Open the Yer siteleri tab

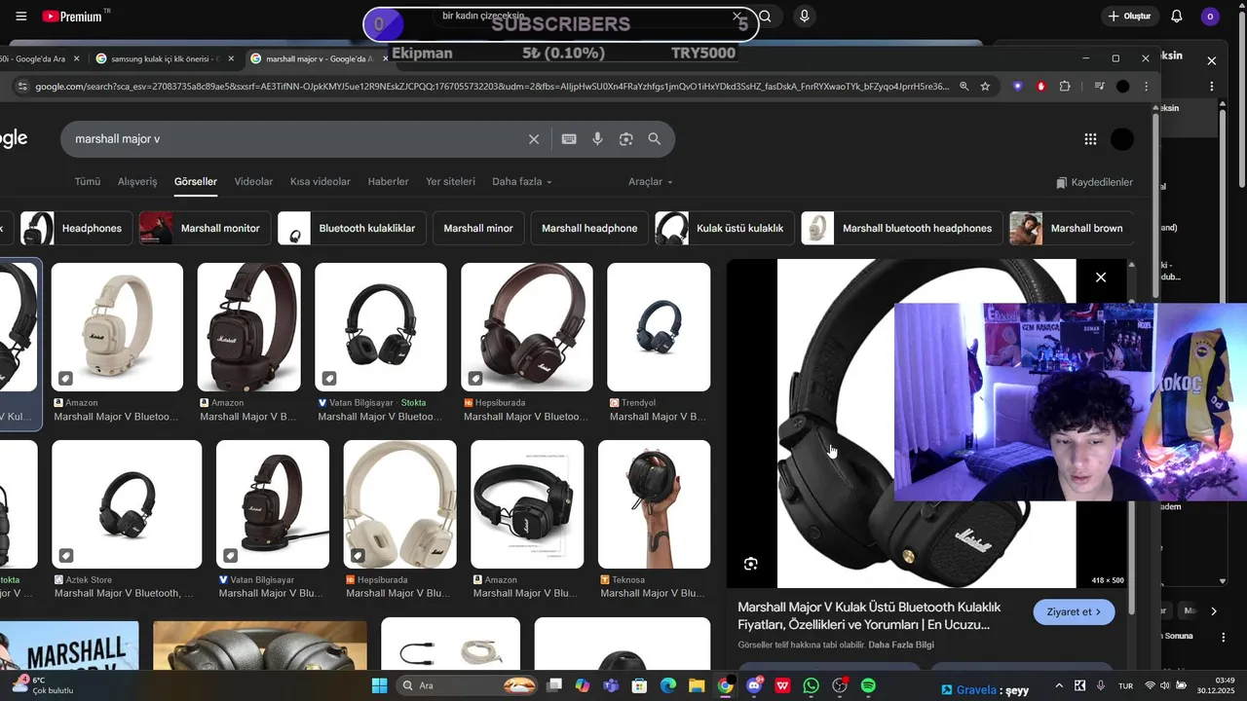pyautogui.click(x=450, y=182)
